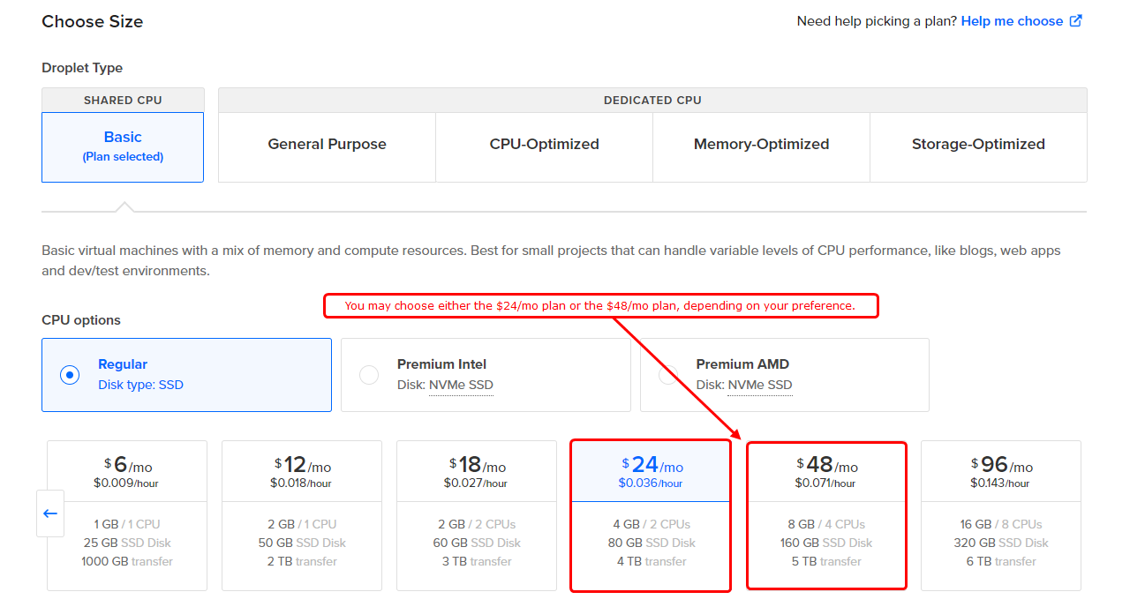Select Storage-Optimized droplet type
1130x607 pixels.
coord(978,145)
